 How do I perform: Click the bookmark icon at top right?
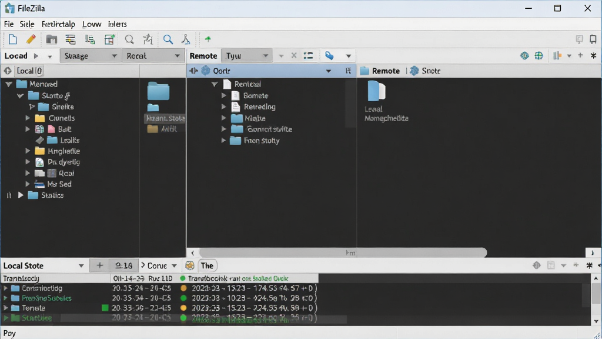593,39
